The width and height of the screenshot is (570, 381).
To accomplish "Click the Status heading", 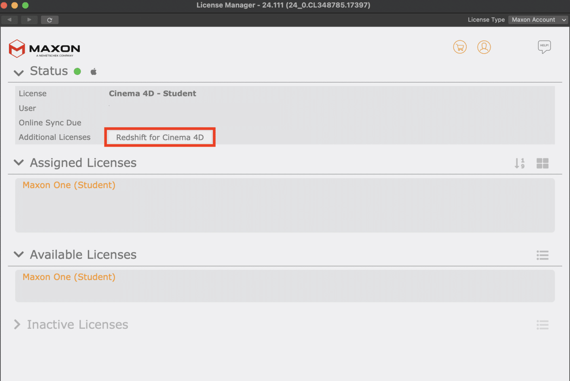I will tap(49, 71).
